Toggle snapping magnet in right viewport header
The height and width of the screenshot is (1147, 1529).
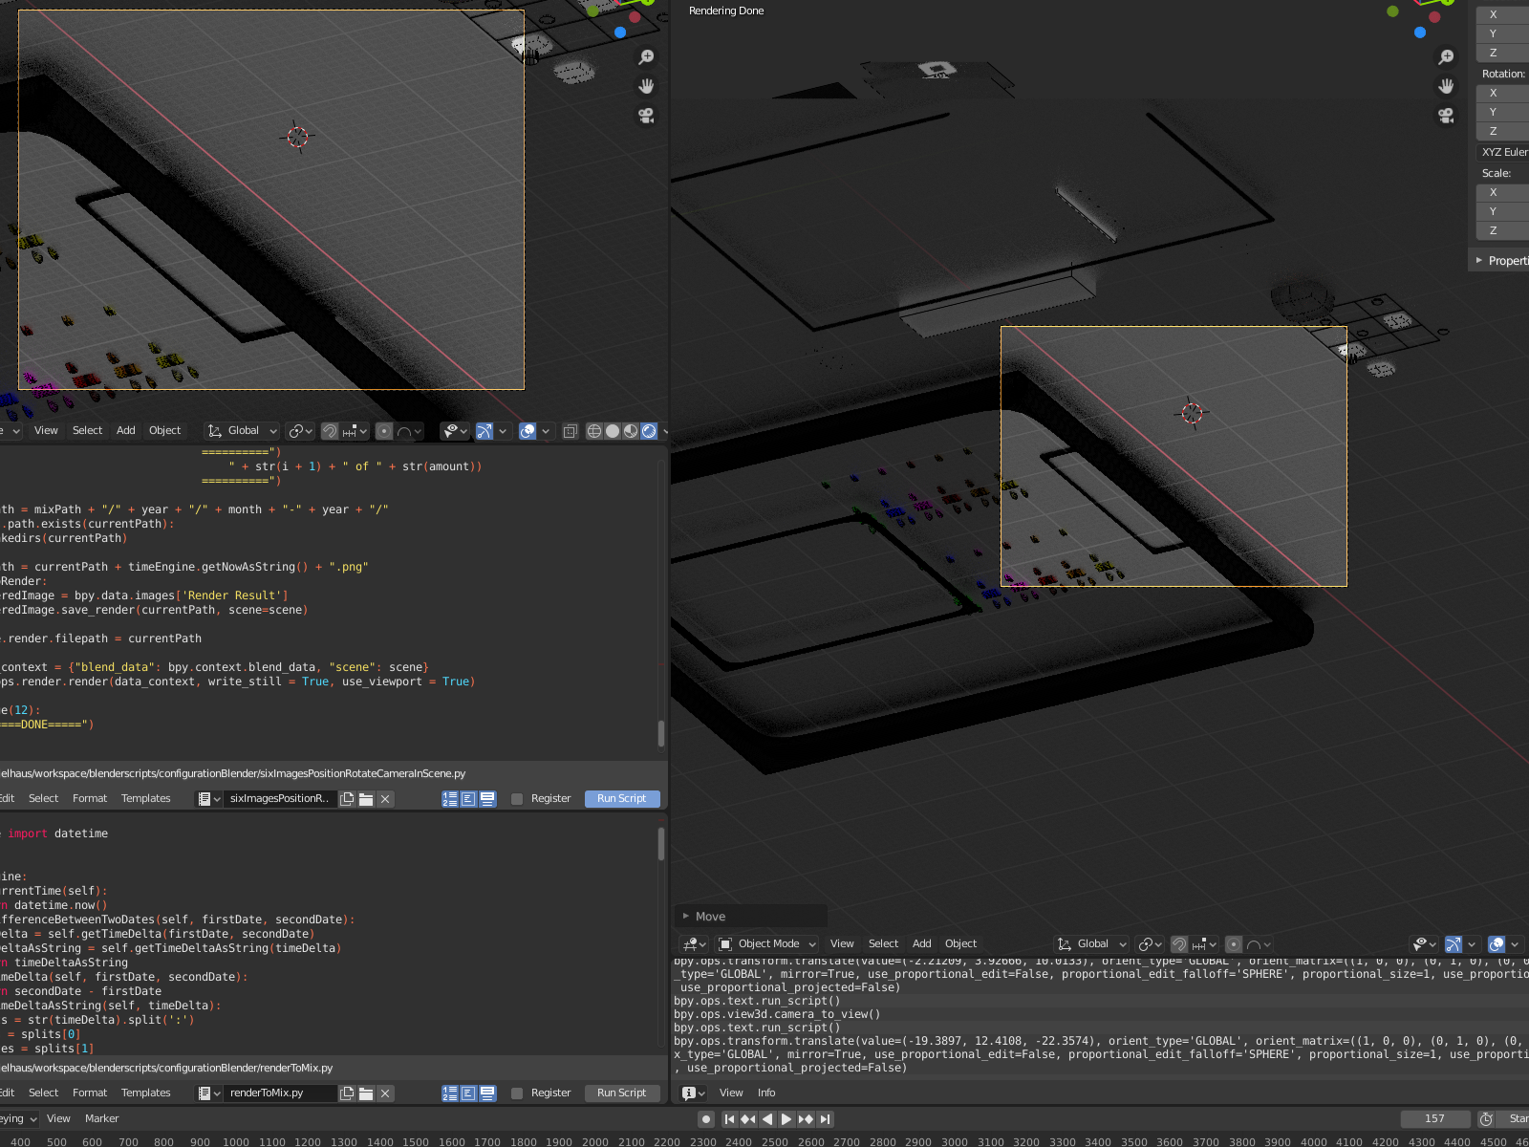(1179, 944)
